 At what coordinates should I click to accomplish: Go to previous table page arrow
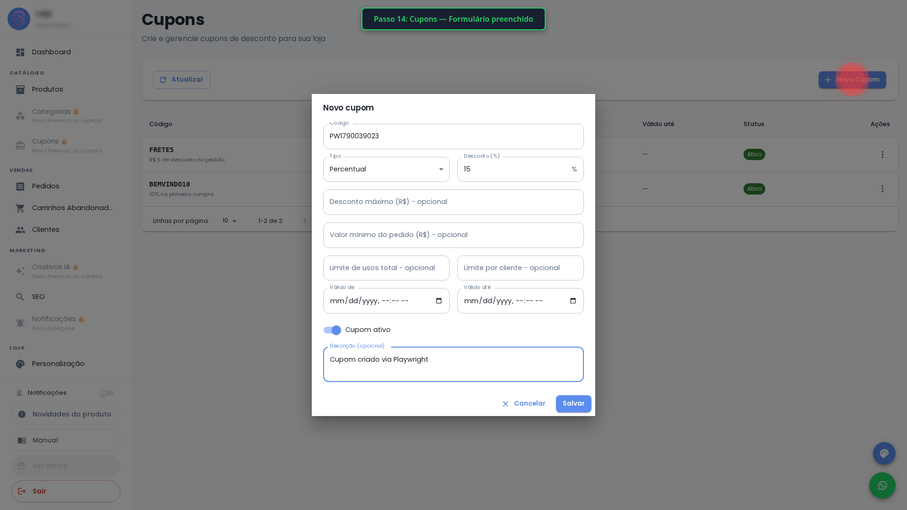coord(305,221)
